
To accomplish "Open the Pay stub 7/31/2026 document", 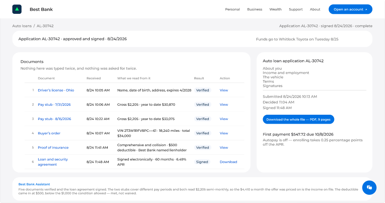I will pyautogui.click(x=54, y=105).
